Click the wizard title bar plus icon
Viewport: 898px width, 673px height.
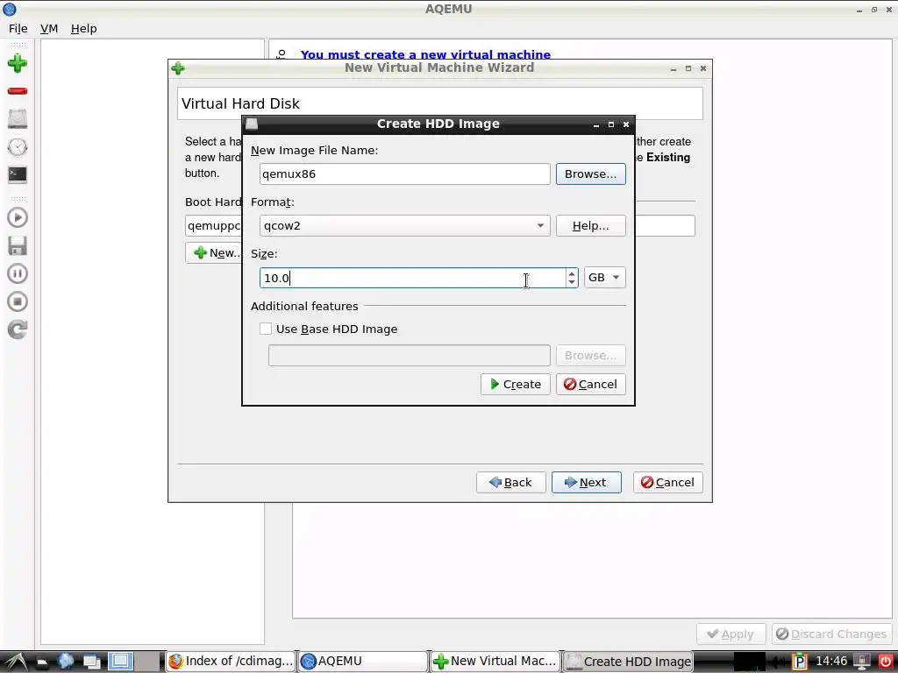(178, 68)
